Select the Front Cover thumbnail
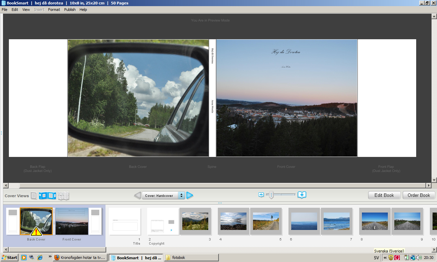Viewport: 437px width, 262px height. [x=72, y=221]
